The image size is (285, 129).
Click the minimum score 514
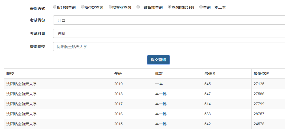[208, 104]
